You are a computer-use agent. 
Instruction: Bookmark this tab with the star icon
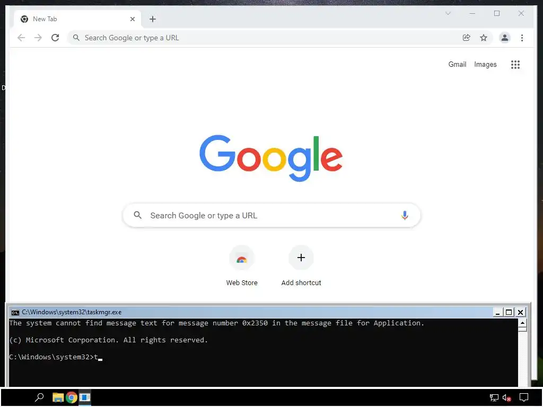click(484, 38)
